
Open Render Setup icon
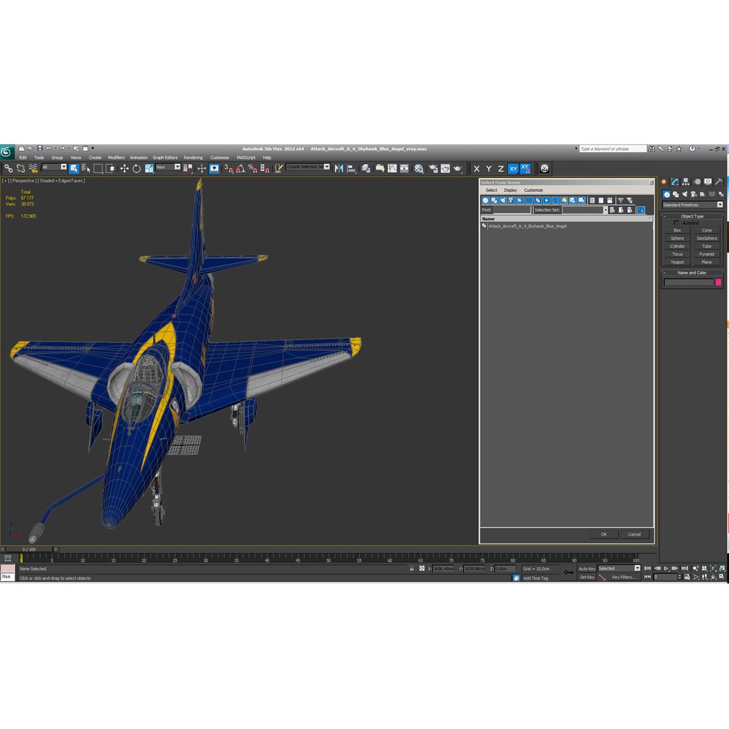[x=433, y=168]
